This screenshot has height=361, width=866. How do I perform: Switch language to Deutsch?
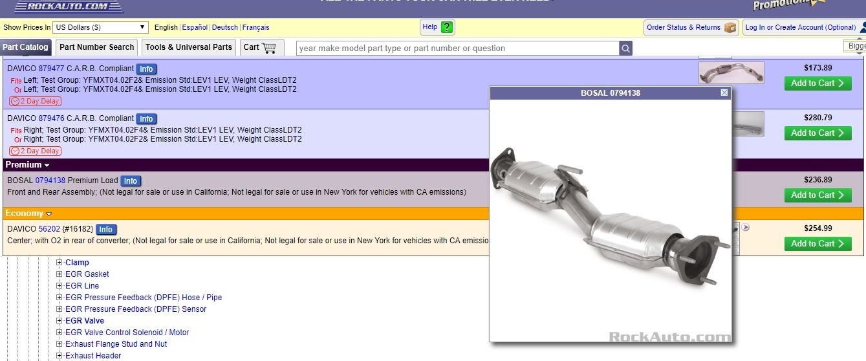click(x=225, y=28)
